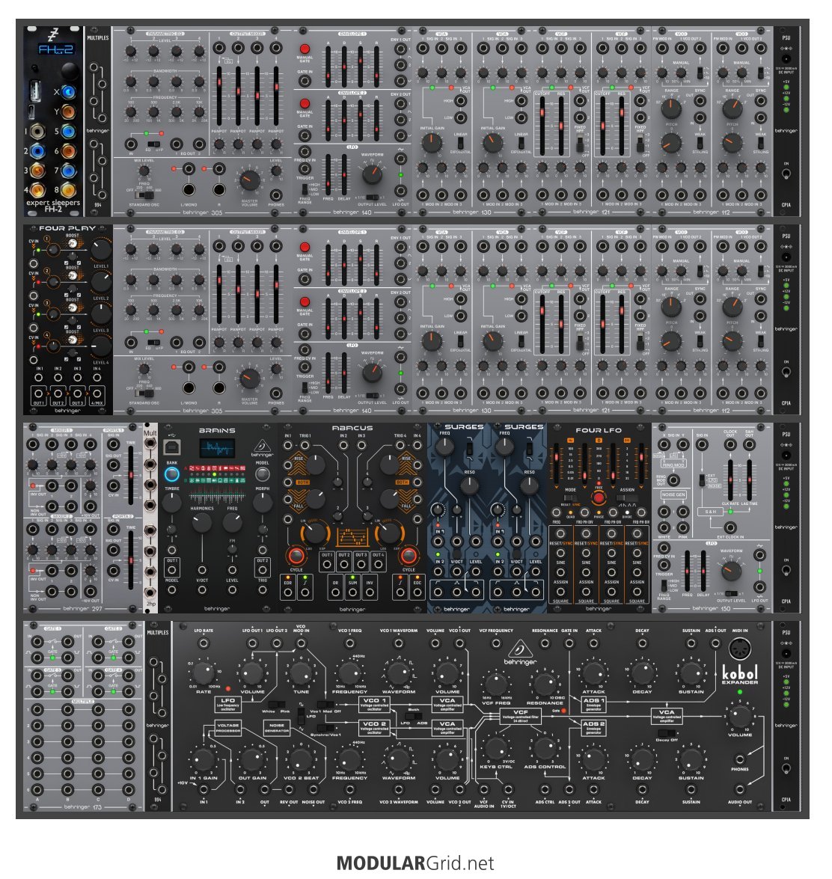This screenshot has height=879, width=832.
Task: Click the SUM jack on the Abacus module
Action: pos(352,593)
